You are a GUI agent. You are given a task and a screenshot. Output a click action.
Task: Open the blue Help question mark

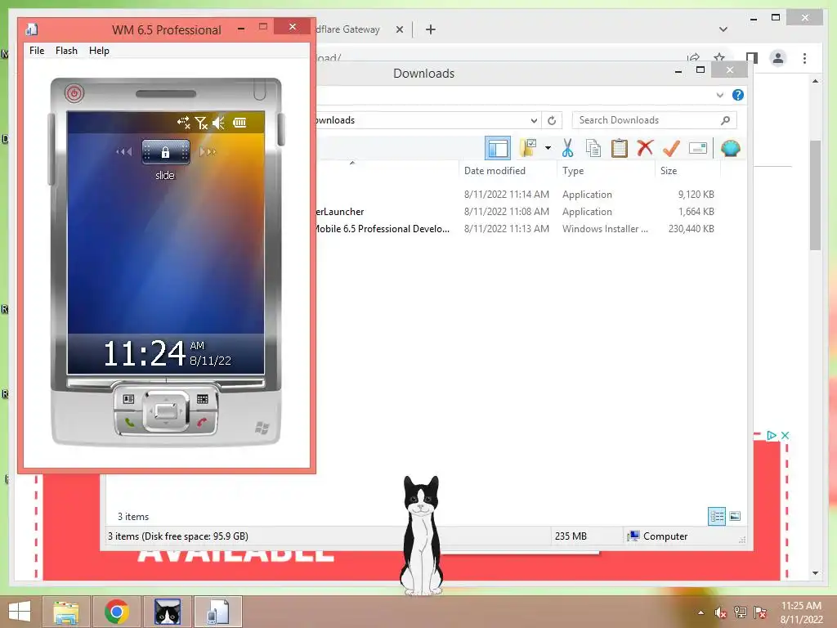click(738, 95)
